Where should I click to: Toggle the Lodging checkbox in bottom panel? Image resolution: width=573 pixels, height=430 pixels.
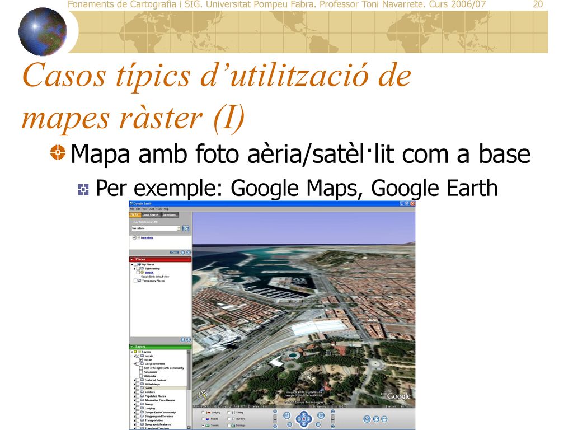tap(203, 413)
